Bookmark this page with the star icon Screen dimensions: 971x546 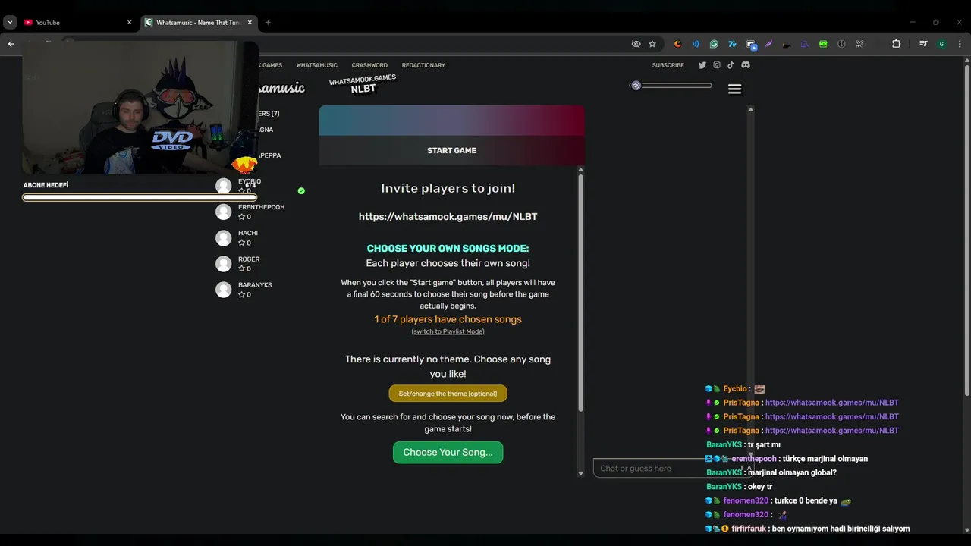click(652, 44)
